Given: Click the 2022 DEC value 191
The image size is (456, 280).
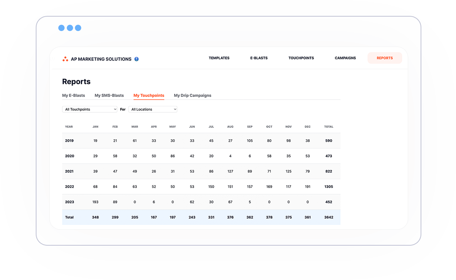Looking at the screenshot, I should click(308, 187).
